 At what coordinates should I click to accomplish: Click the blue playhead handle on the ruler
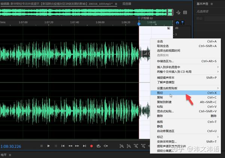pos(139,24)
